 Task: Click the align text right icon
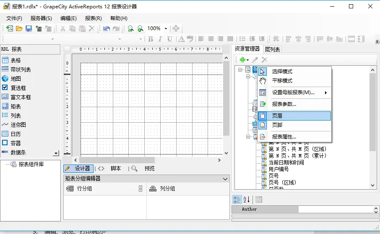[x=220, y=39]
